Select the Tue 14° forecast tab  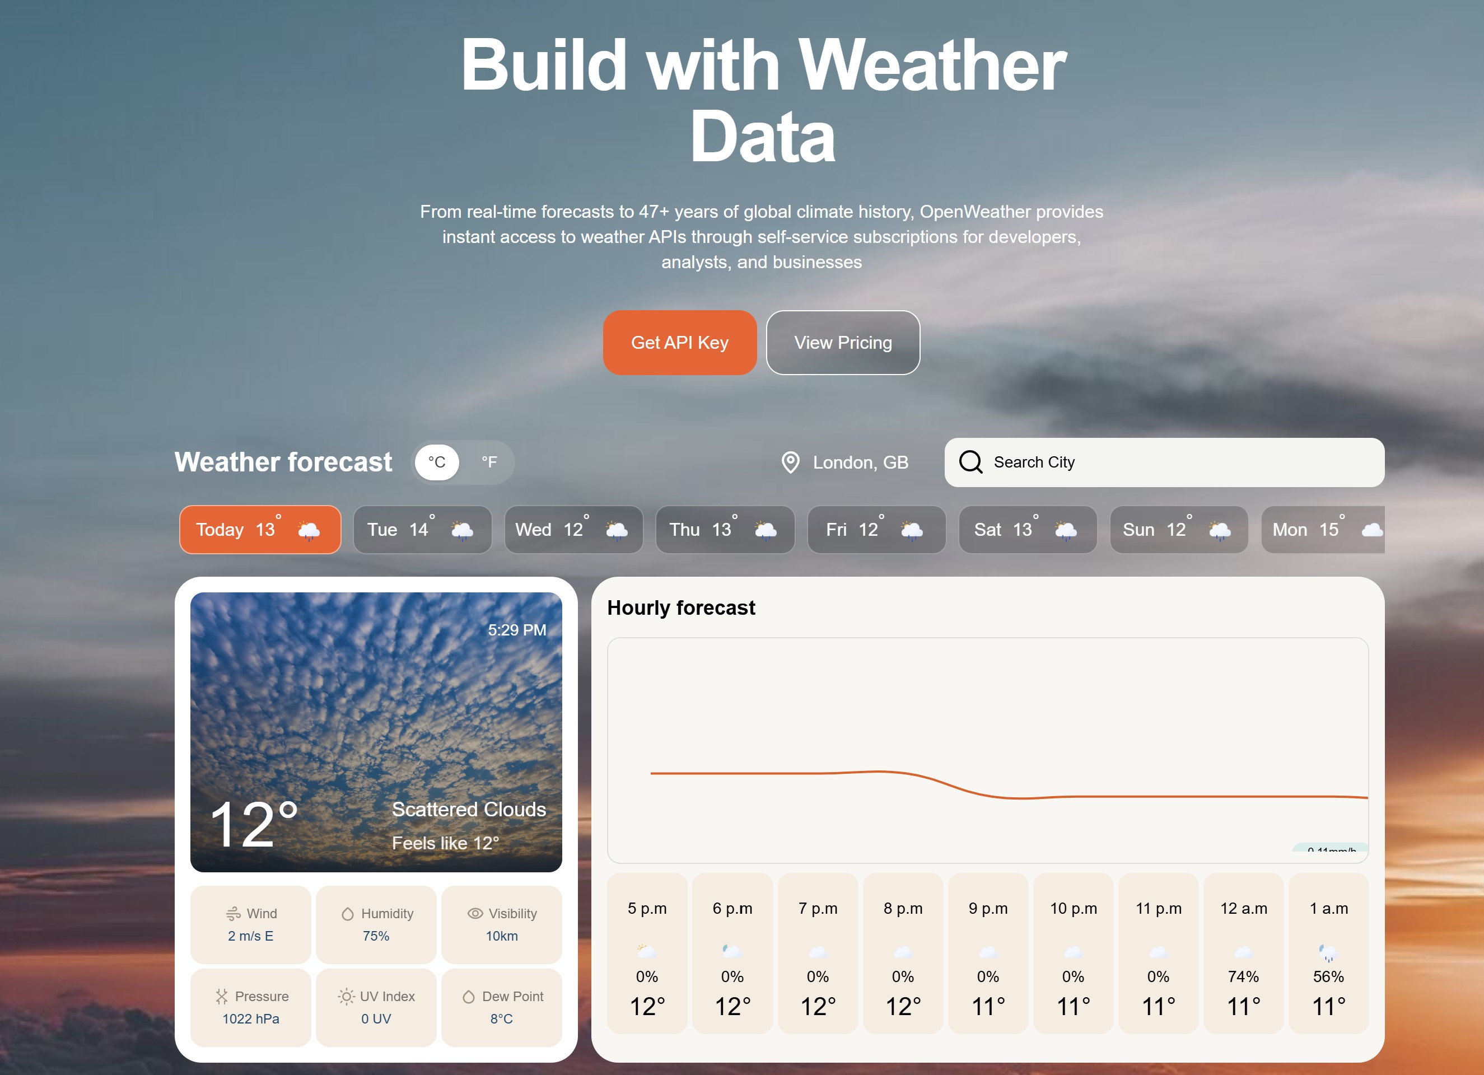coord(422,529)
